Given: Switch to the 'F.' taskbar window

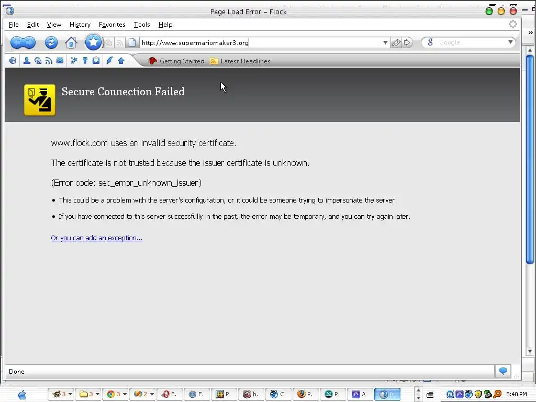Looking at the screenshot, I should (x=197, y=394).
